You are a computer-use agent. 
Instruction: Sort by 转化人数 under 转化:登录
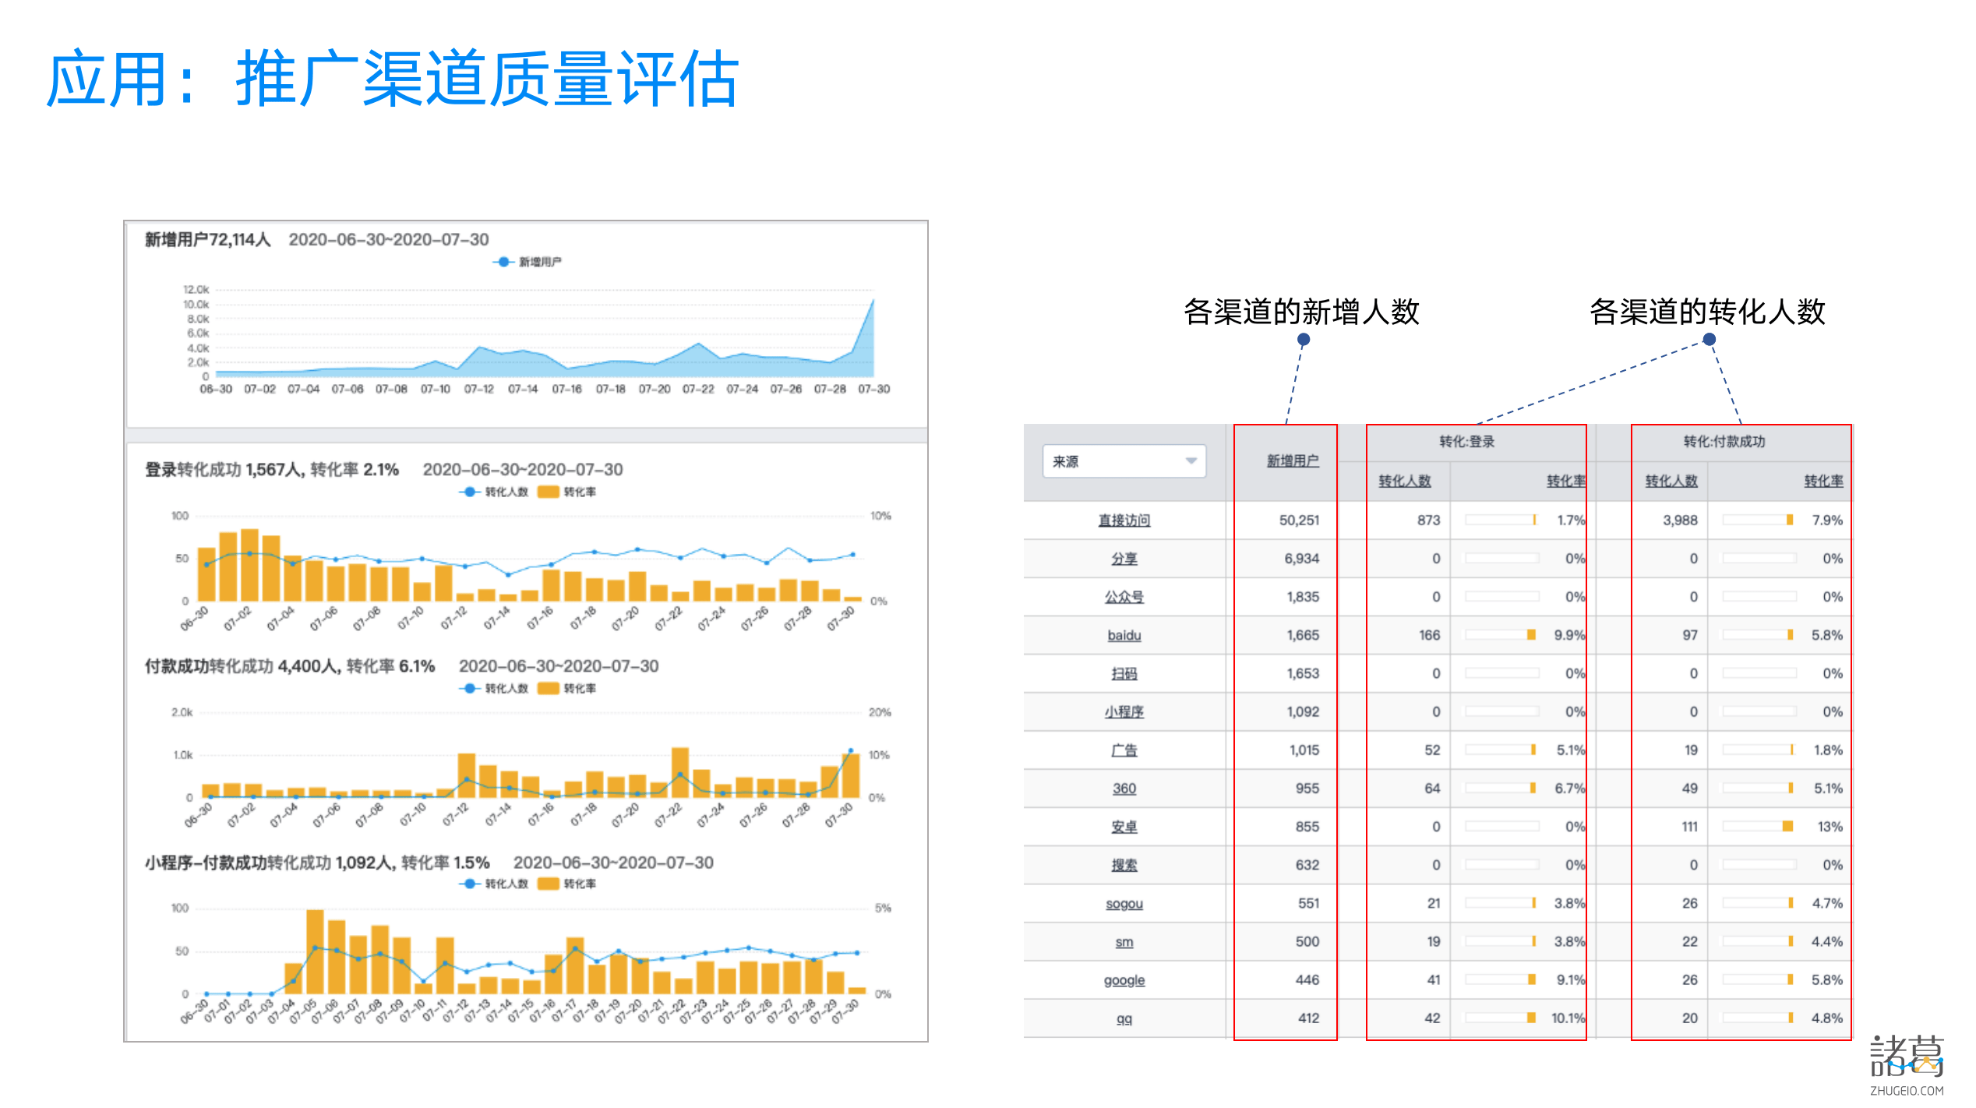click(x=1404, y=481)
